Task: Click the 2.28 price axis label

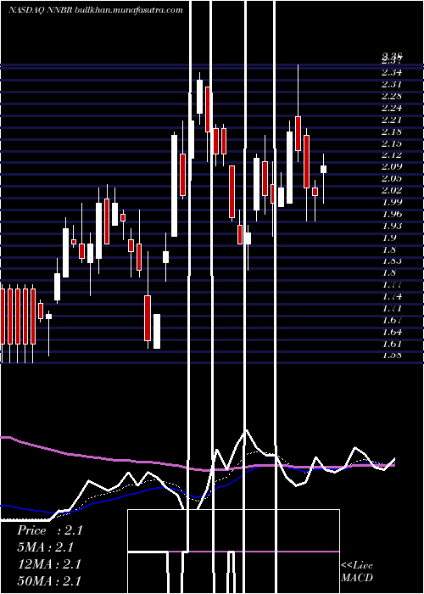Action: point(392,96)
